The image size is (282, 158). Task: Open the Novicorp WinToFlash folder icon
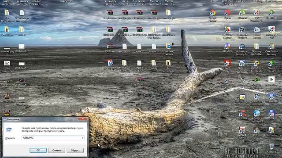click(x=256, y=49)
